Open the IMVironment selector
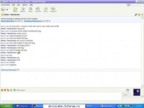The height and width of the screenshot is (108, 144). (x=19, y=90)
